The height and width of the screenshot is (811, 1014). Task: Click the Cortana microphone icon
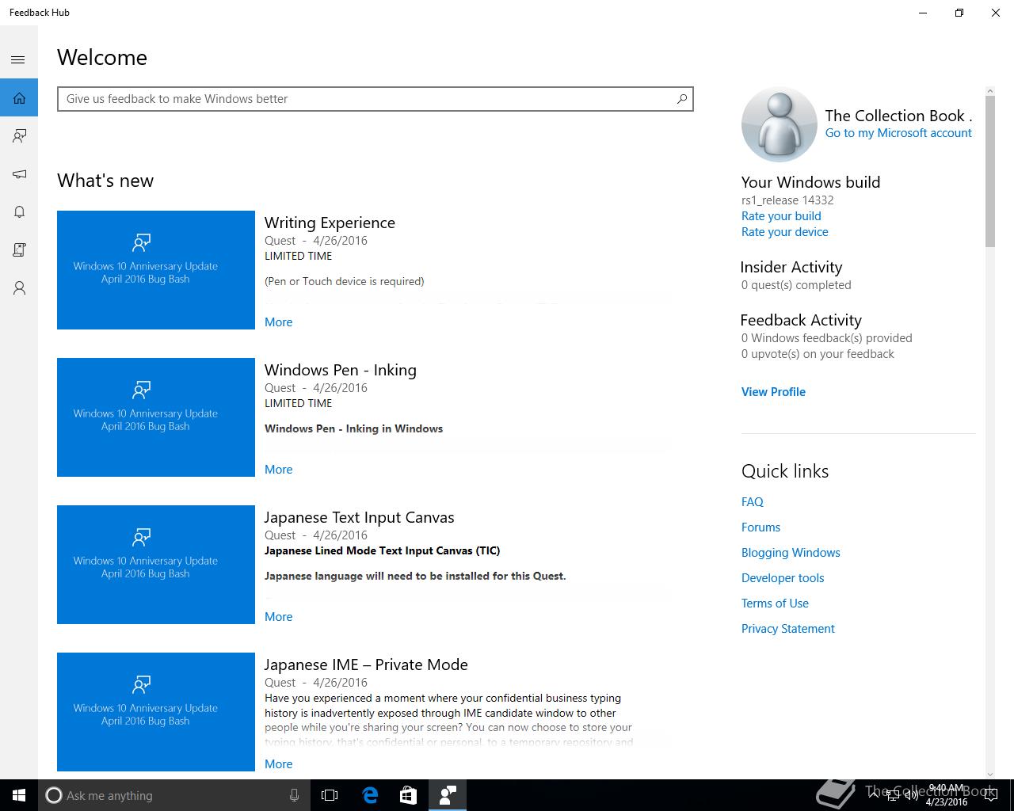pyautogui.click(x=294, y=795)
